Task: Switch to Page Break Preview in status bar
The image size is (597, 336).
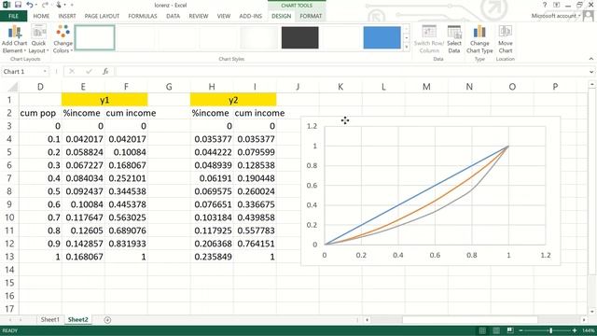Action: coord(510,330)
